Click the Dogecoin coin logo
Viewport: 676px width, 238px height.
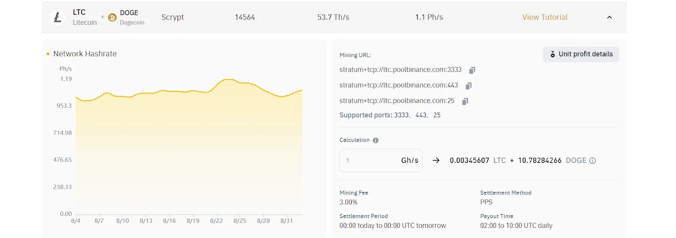(112, 17)
